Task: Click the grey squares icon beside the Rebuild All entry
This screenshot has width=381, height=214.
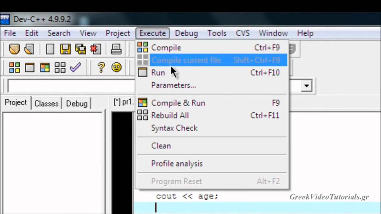Action: point(143,115)
